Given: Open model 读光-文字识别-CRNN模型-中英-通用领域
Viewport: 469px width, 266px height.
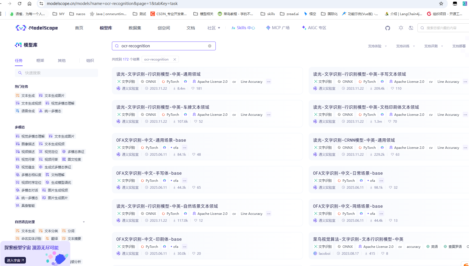Looking at the screenshot, I should click(354, 140).
